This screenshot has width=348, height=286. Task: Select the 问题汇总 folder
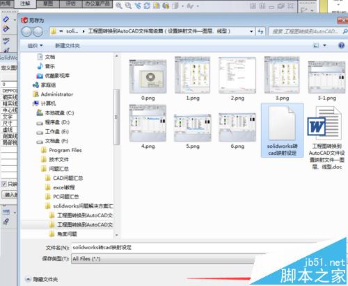tap(55, 169)
